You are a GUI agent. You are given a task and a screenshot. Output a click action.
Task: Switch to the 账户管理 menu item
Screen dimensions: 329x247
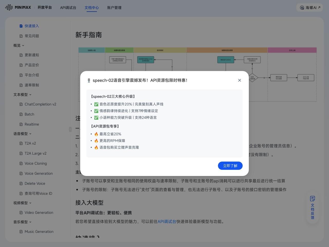click(114, 8)
